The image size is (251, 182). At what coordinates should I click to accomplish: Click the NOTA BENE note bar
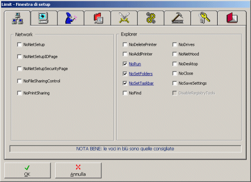(x=125, y=149)
